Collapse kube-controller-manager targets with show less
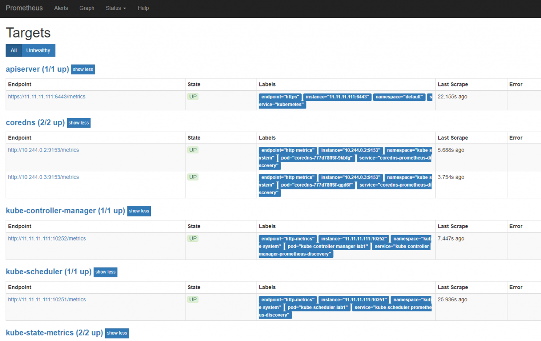This screenshot has width=541, height=341. pos(139,211)
